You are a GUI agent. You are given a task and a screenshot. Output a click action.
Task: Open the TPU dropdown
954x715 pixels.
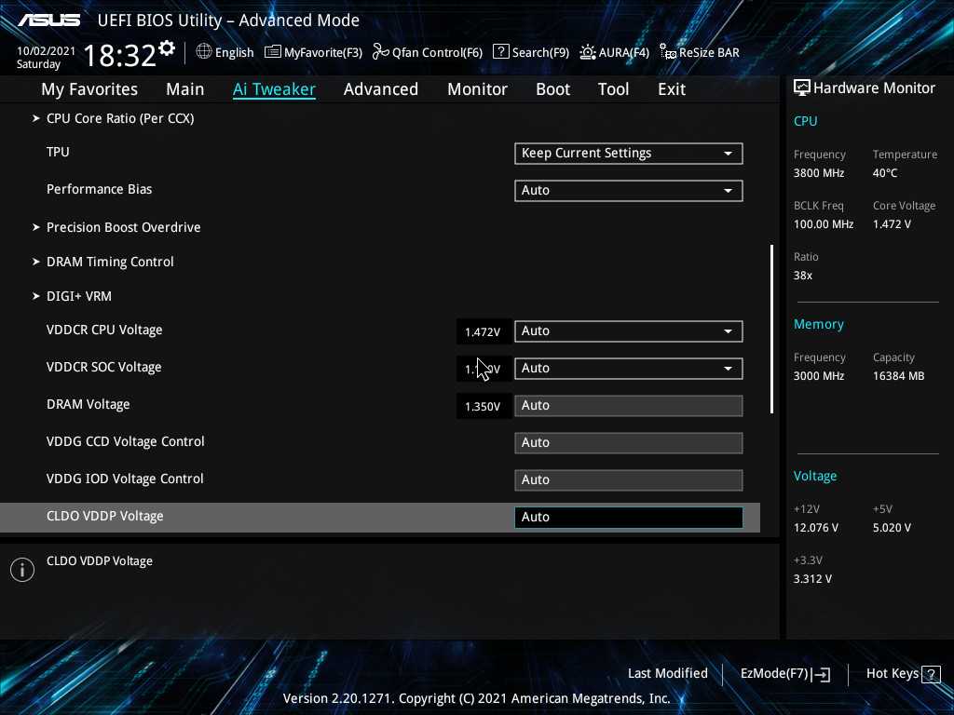tap(628, 154)
